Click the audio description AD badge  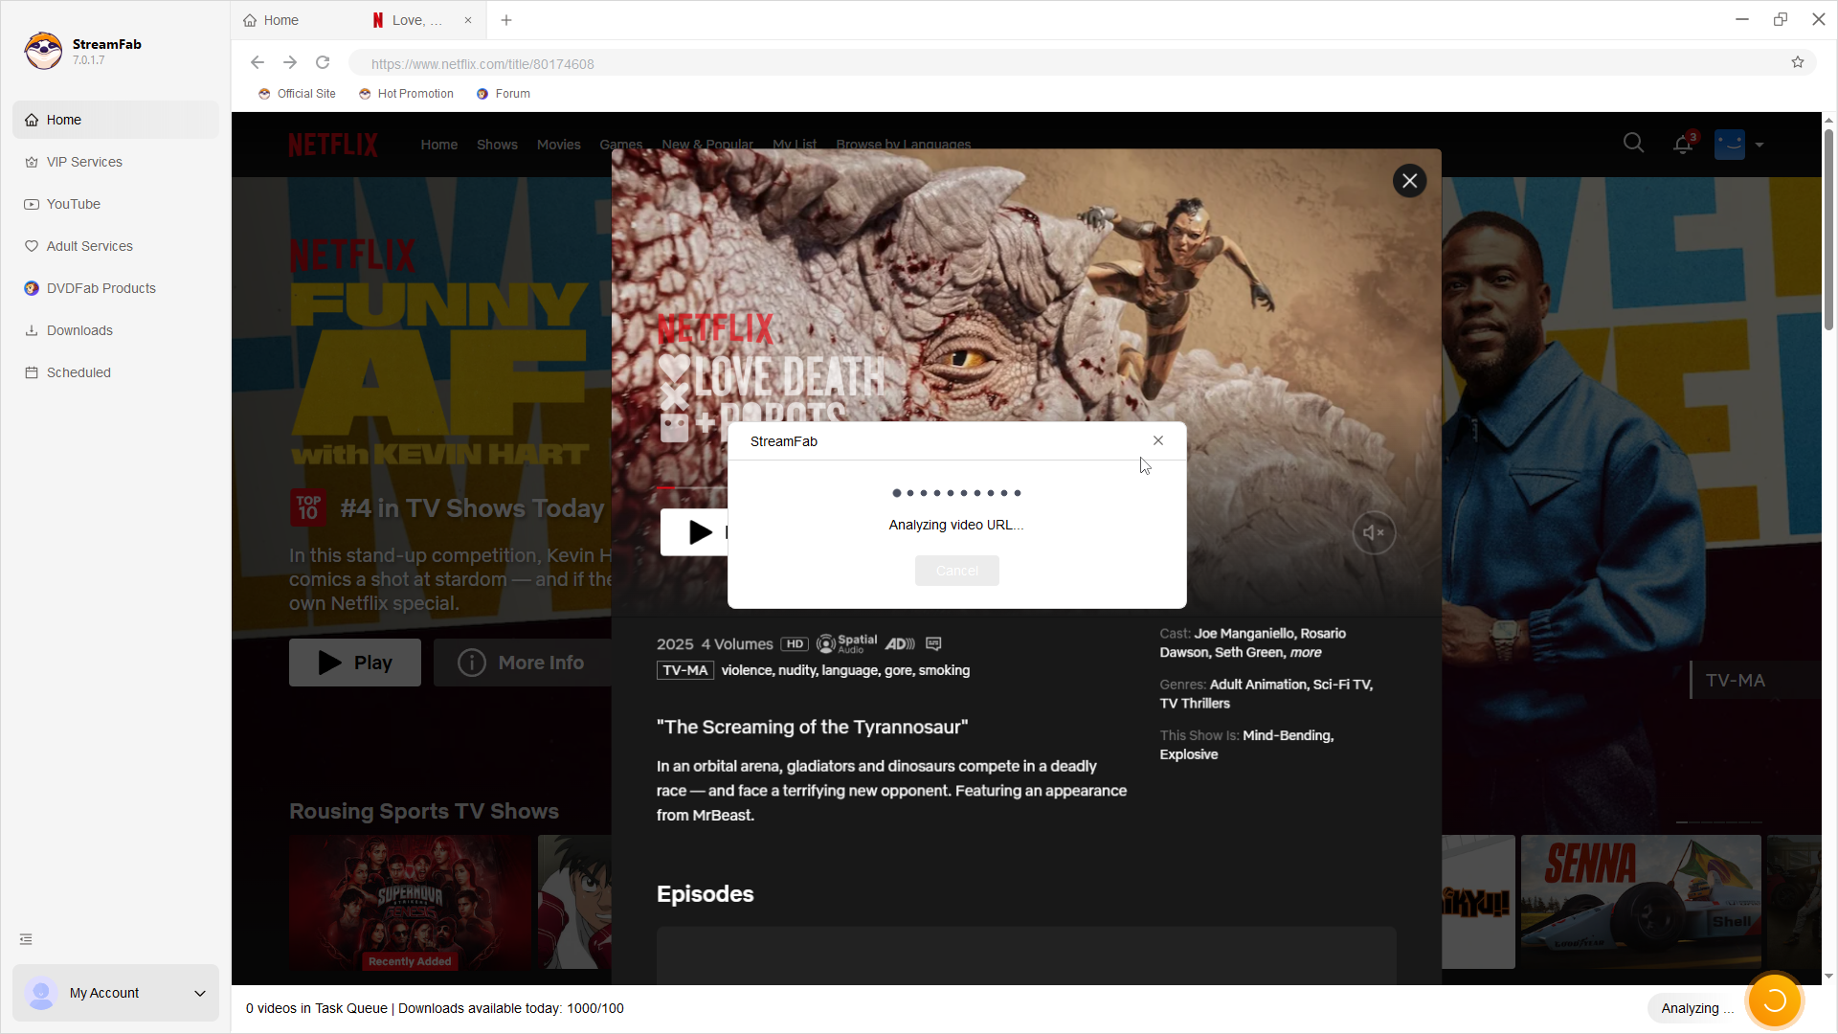900,643
